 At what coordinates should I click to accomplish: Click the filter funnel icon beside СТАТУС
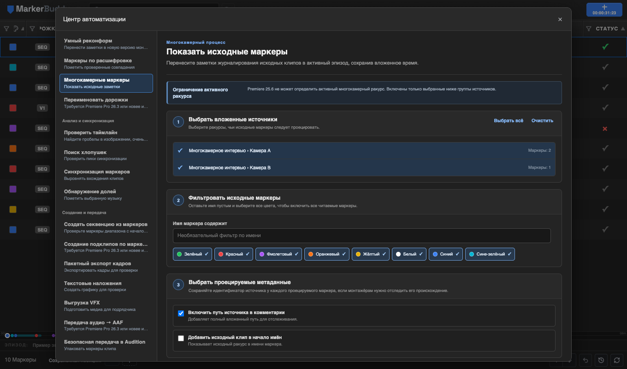point(589,29)
